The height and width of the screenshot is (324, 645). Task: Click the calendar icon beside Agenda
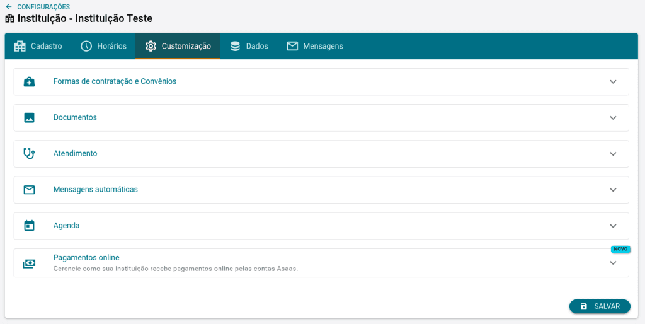29,226
